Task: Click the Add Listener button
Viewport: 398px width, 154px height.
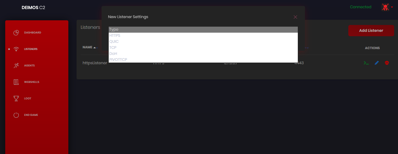Action: point(371,30)
